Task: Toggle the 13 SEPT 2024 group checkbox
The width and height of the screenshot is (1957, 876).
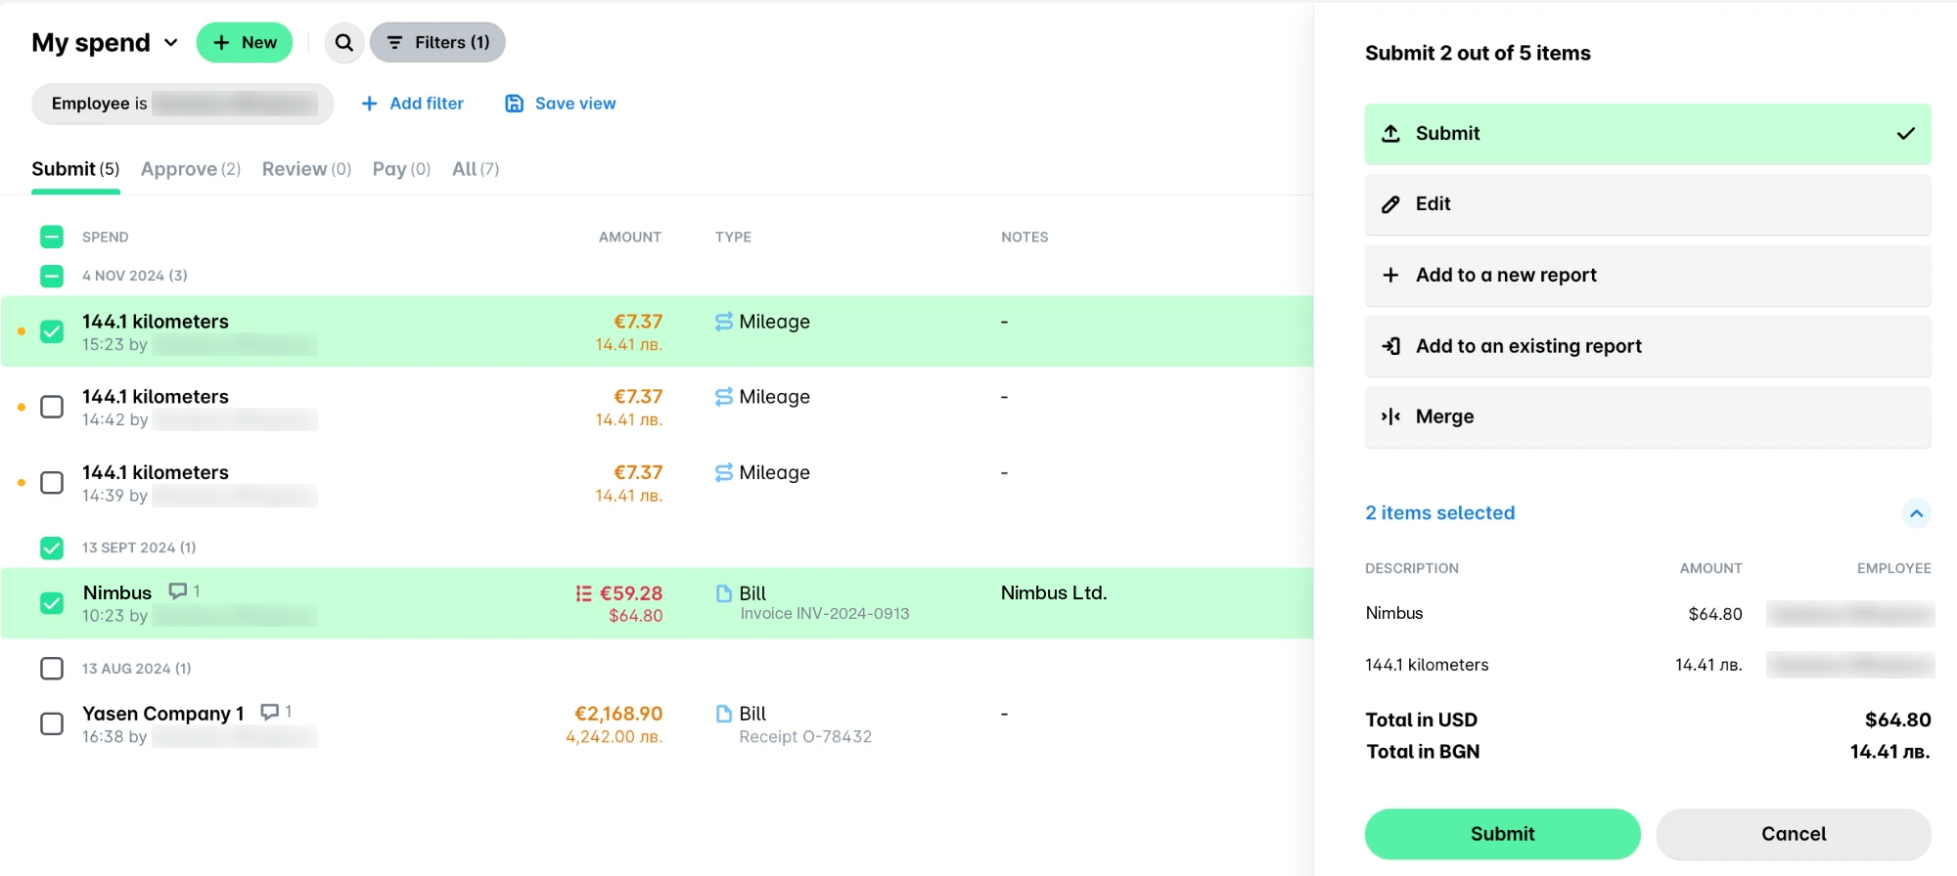Action: 52,547
